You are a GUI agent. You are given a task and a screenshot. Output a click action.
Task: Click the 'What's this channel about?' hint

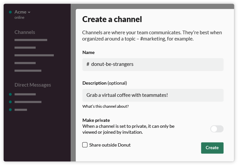106,106
